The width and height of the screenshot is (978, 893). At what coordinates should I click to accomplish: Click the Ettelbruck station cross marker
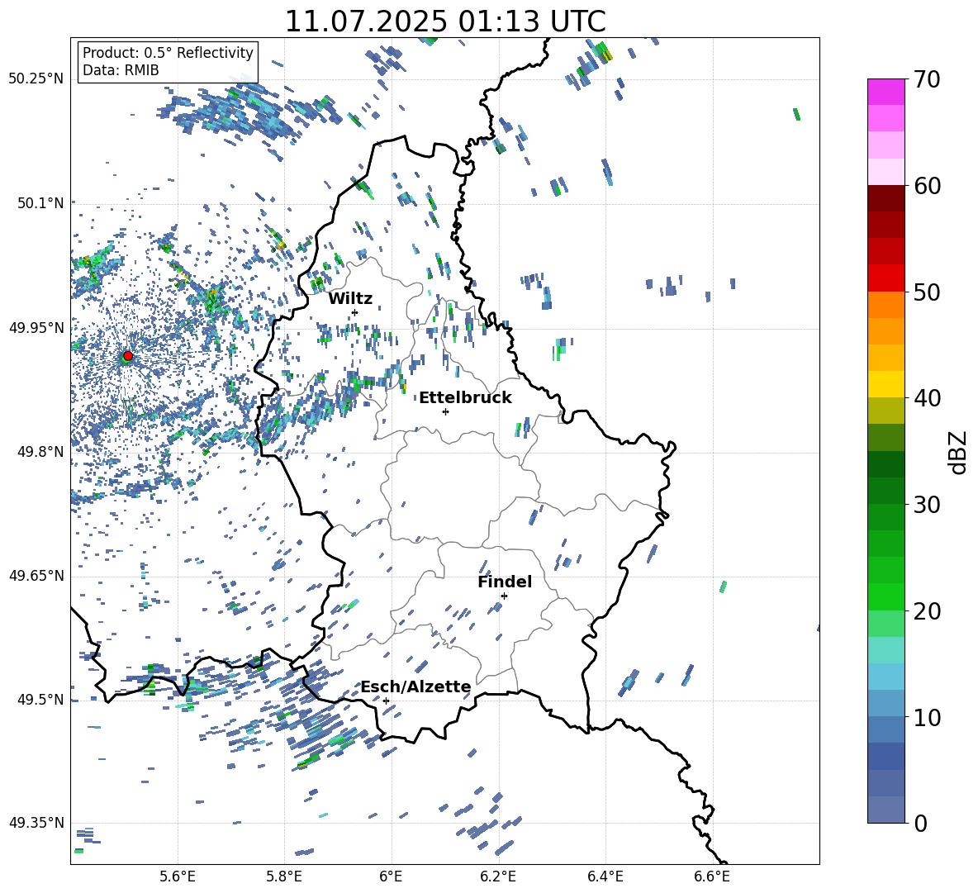pos(445,411)
